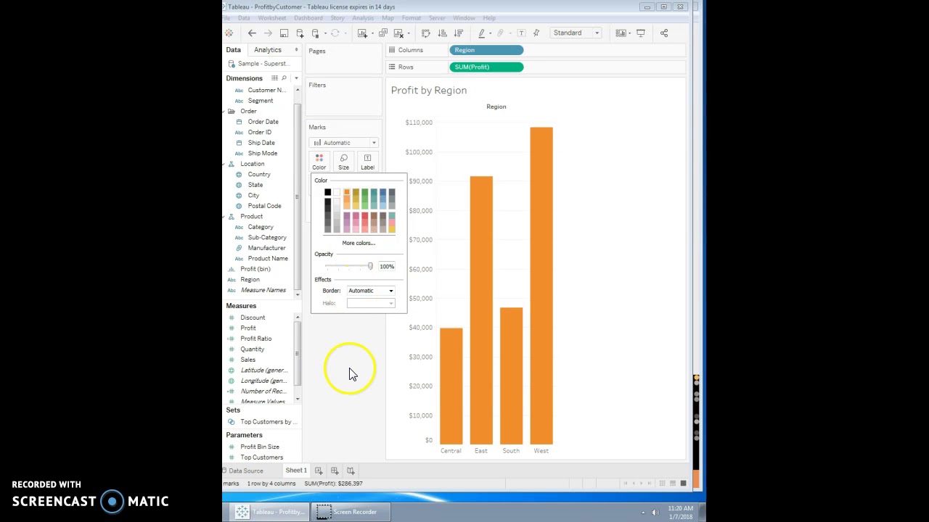Select the Profit measure

pos(248,328)
